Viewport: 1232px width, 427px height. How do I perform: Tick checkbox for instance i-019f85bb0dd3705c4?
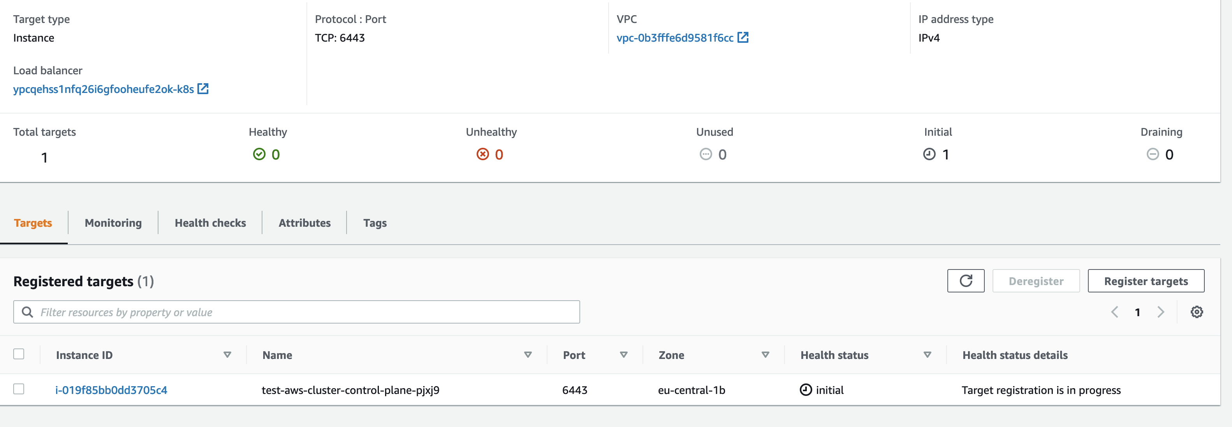tap(19, 389)
